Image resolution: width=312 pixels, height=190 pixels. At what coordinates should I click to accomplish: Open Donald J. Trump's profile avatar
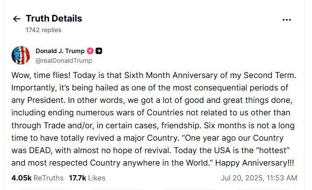point(21,56)
